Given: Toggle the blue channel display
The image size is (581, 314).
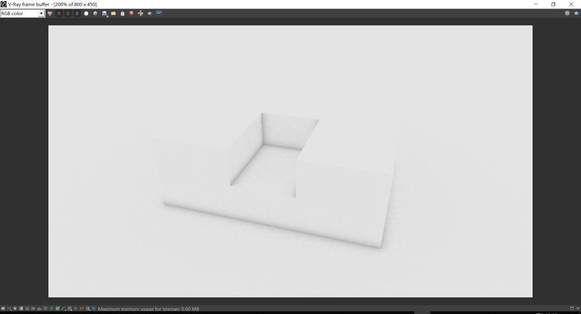Looking at the screenshot, I should (77, 13).
